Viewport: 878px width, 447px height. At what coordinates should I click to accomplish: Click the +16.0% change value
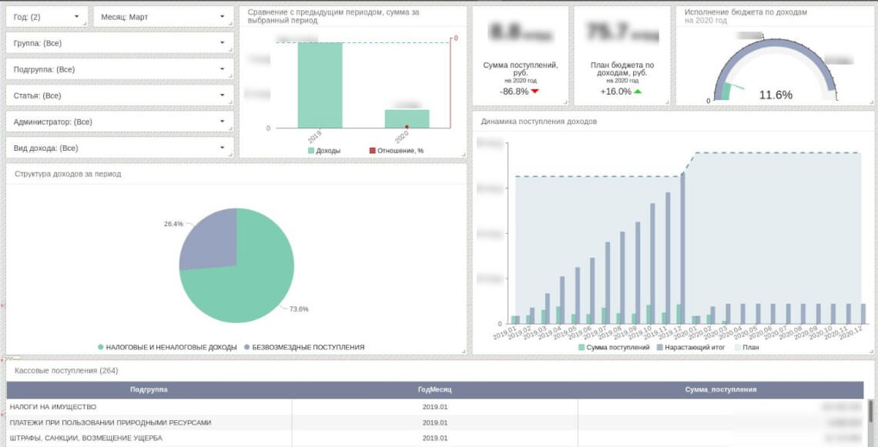pyautogui.click(x=616, y=92)
